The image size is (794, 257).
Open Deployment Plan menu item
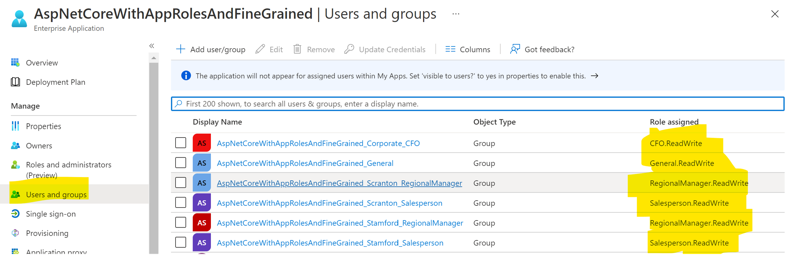coord(56,82)
